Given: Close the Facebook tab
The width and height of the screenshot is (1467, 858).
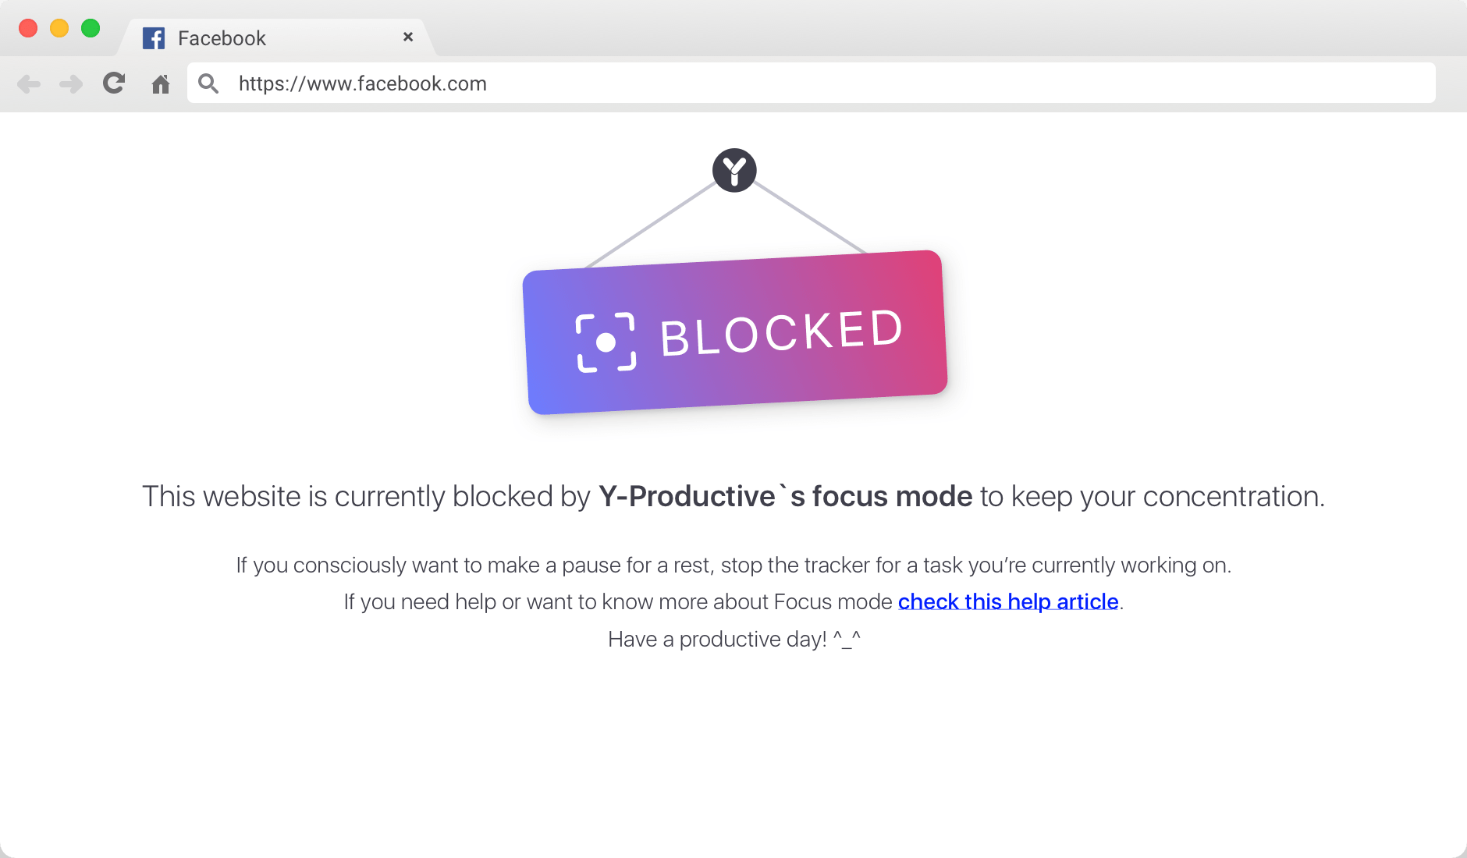Looking at the screenshot, I should point(408,37).
